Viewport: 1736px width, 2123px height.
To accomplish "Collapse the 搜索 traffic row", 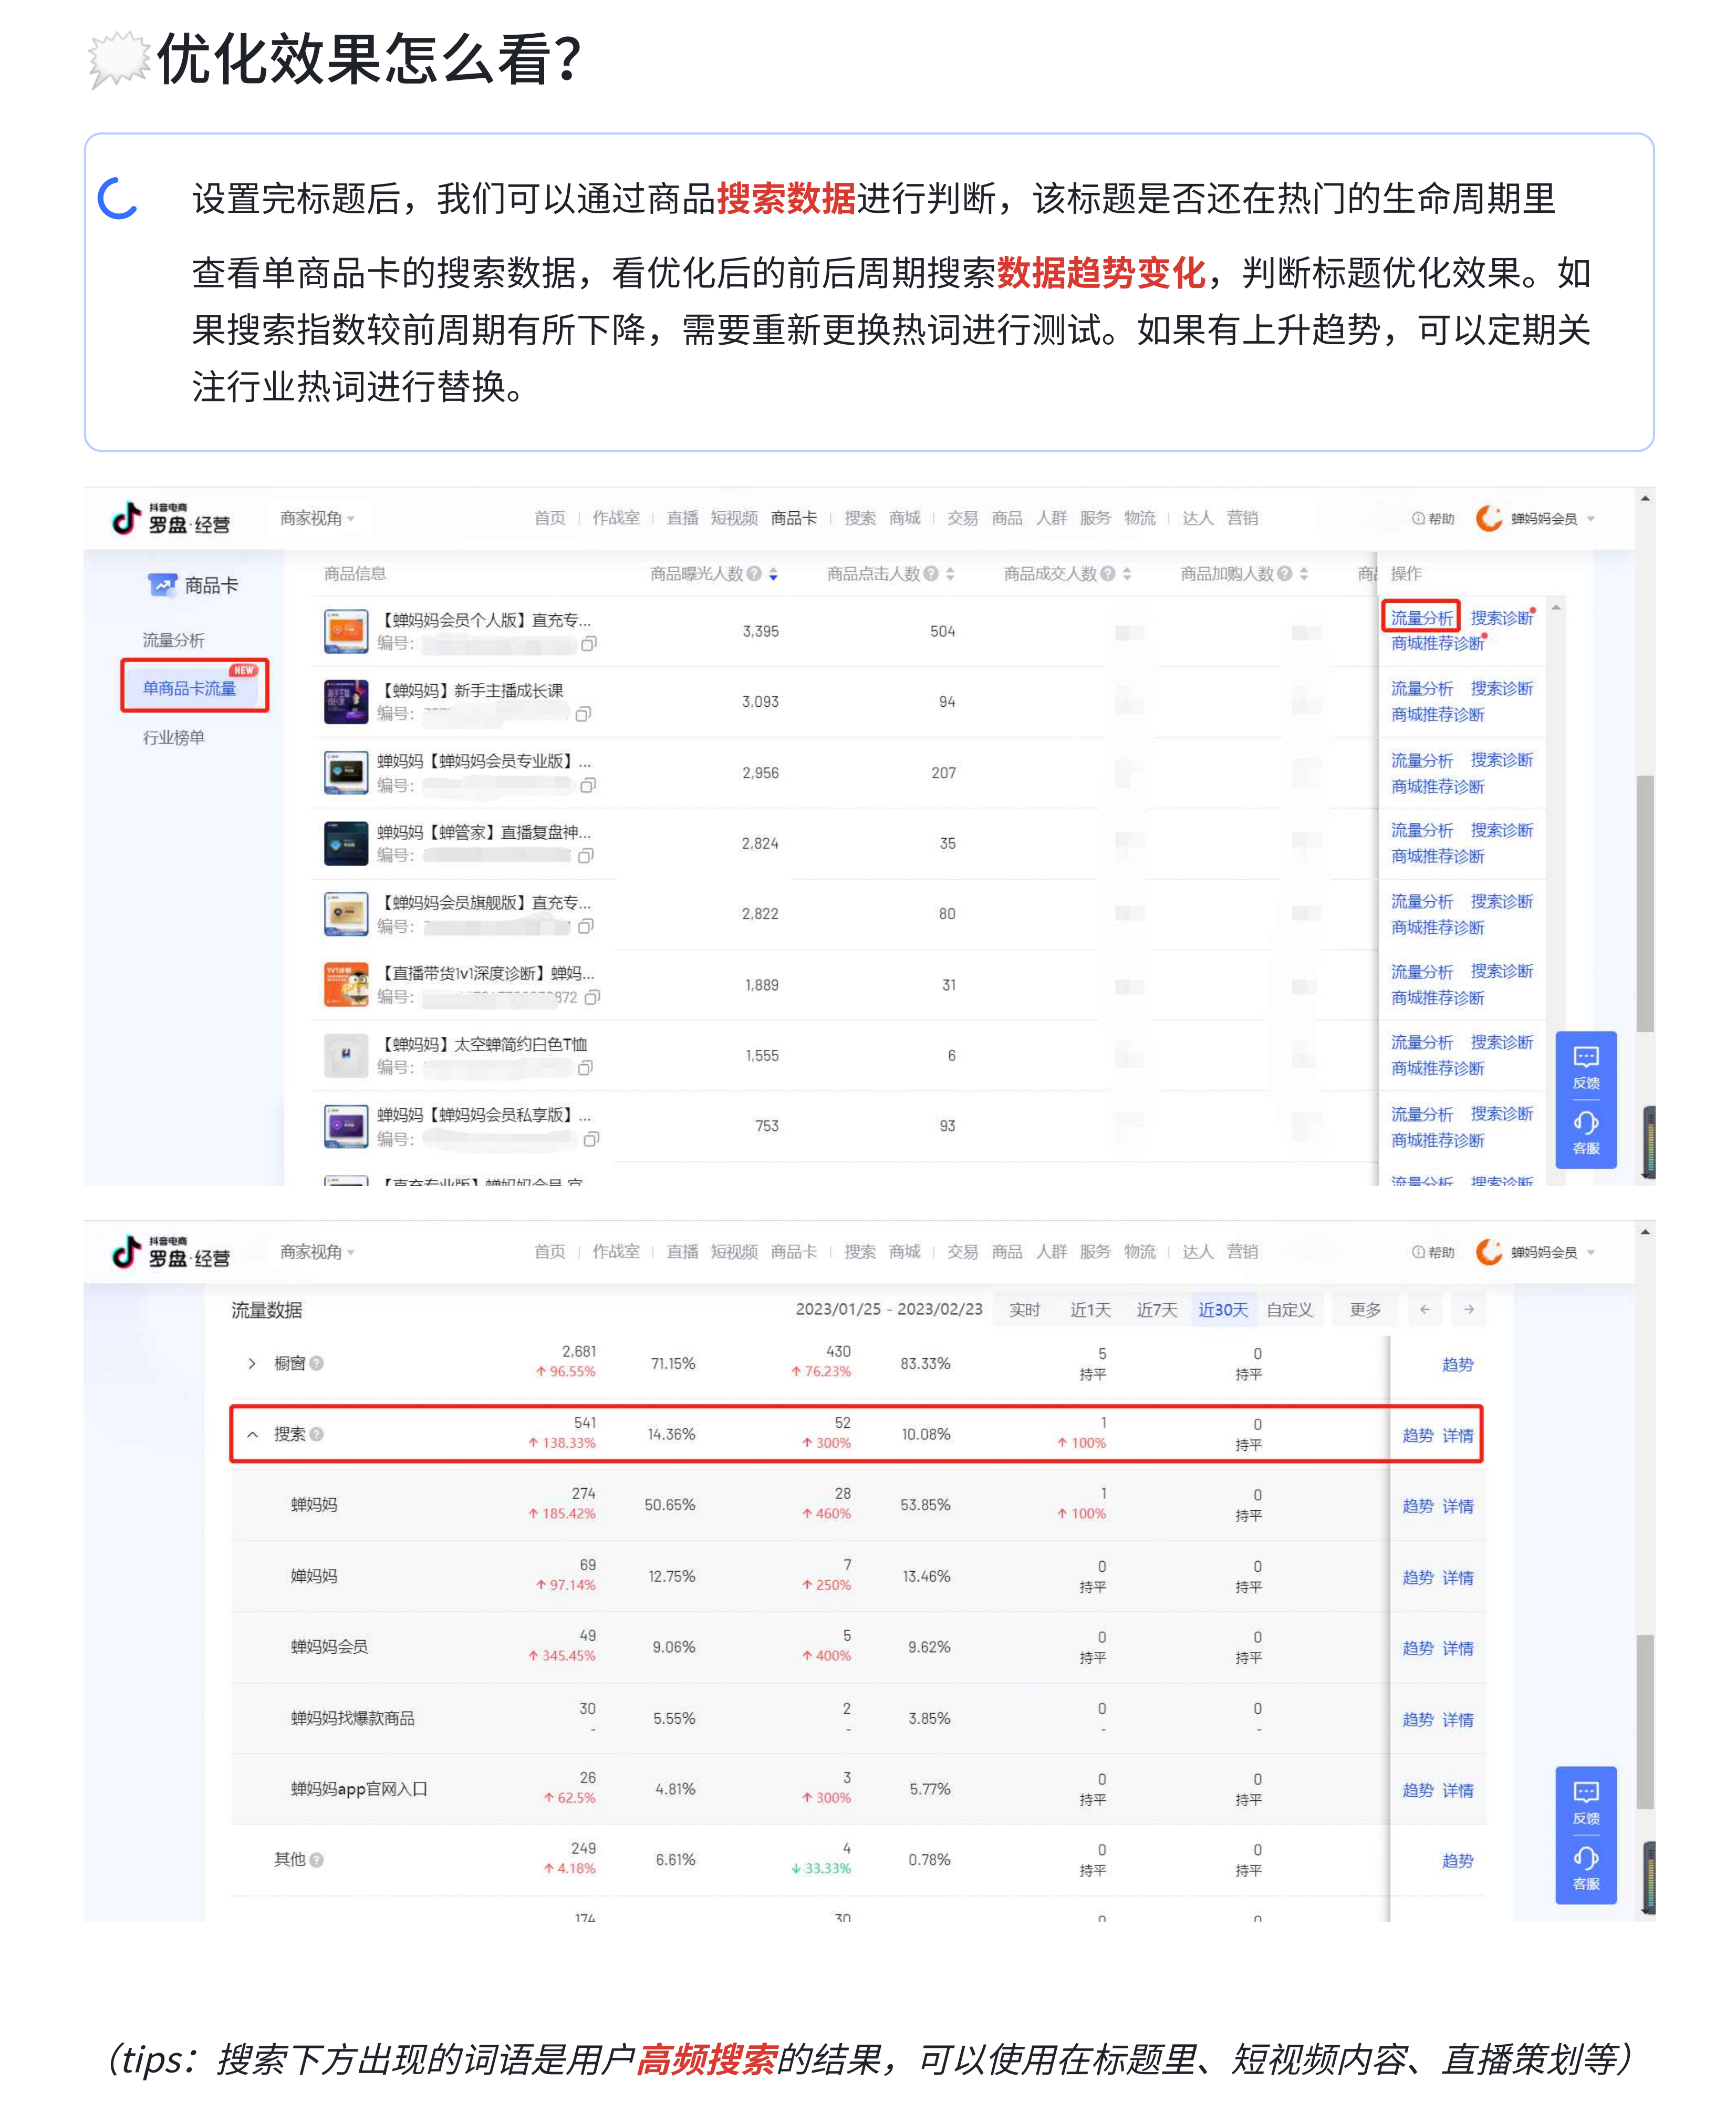I will click(x=252, y=1435).
